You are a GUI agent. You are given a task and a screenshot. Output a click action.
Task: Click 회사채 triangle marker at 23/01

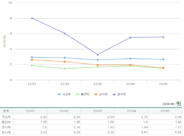(x=32, y=18)
